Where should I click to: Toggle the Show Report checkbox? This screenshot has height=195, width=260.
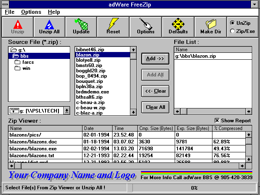(x=217, y=121)
